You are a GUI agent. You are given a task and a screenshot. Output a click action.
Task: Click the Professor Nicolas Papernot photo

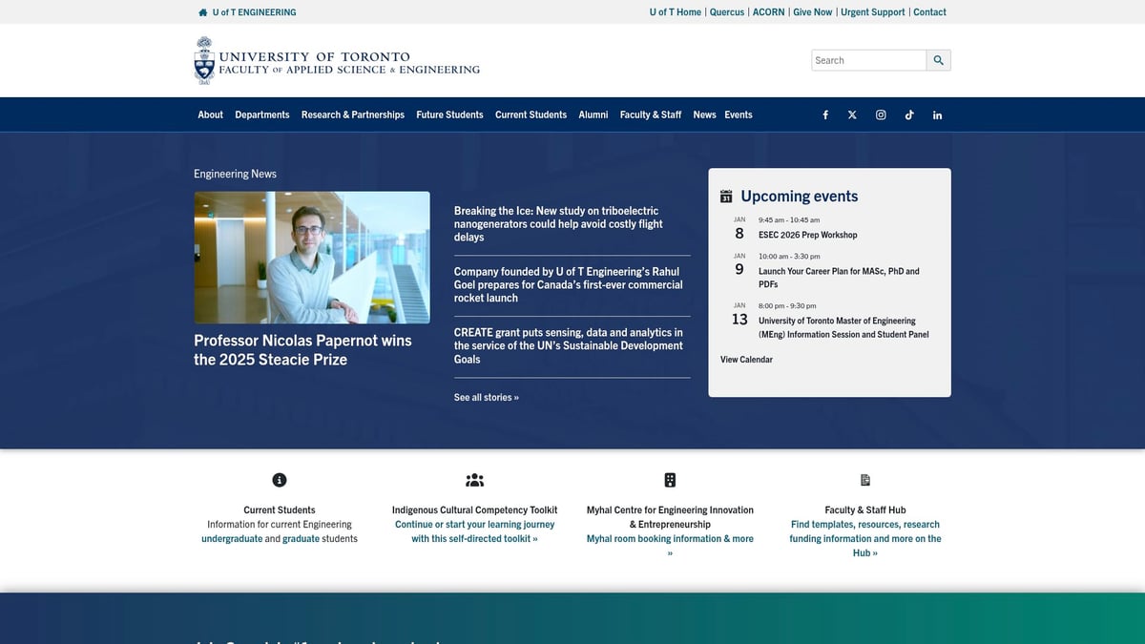pyautogui.click(x=312, y=258)
